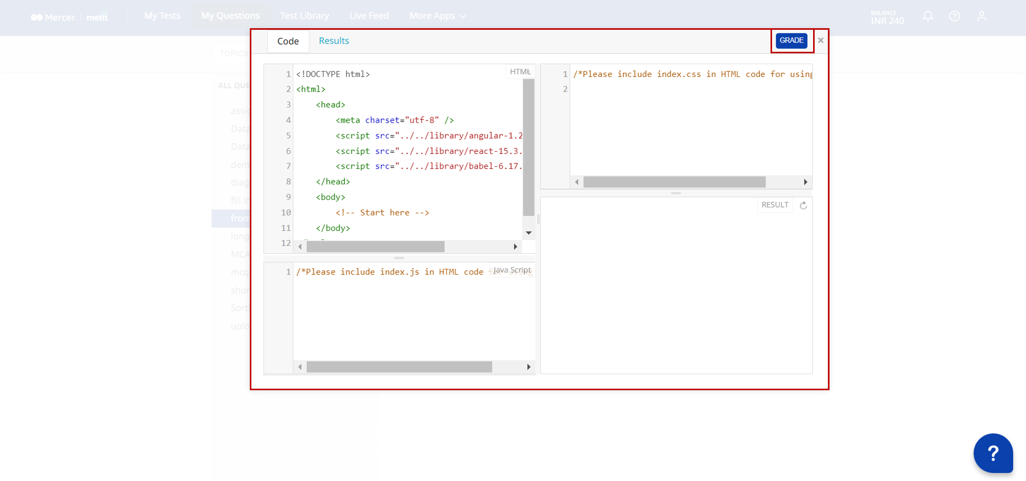Open My Questions in navigation
The width and height of the screenshot is (1026, 481).
click(x=230, y=16)
